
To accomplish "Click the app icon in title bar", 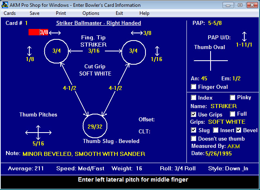I will pyautogui.click(x=5, y=5).
